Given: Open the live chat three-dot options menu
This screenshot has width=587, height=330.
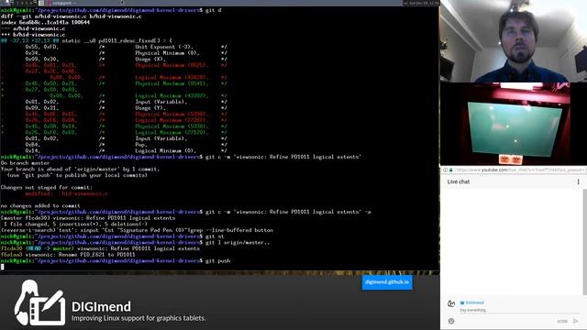Looking at the screenshot, I should pyautogui.click(x=578, y=181).
